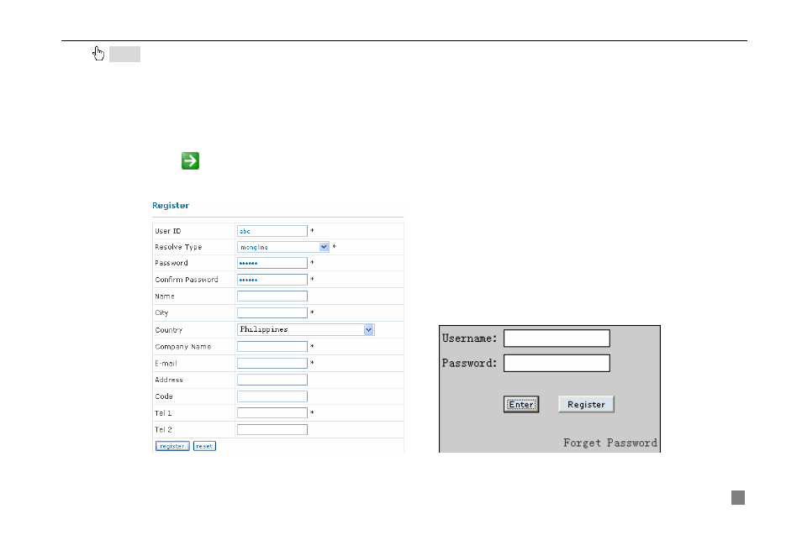Viewport: 802px width, 535px height.
Task: Open the Resolve Type dropdown
Action: 282,247
